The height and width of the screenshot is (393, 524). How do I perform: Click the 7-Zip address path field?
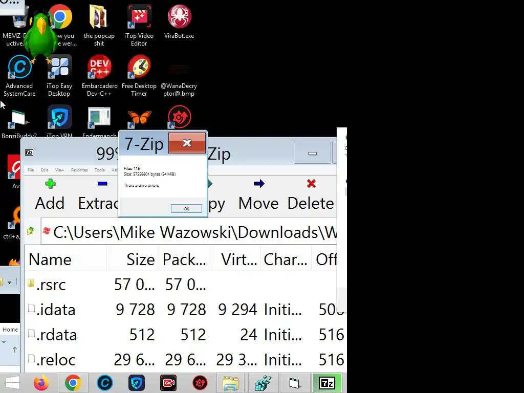[x=189, y=232]
